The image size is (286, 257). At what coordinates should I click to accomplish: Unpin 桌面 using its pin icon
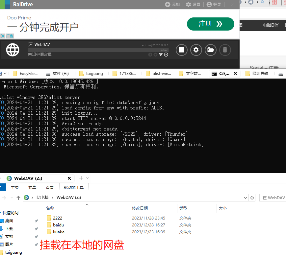[37, 221]
